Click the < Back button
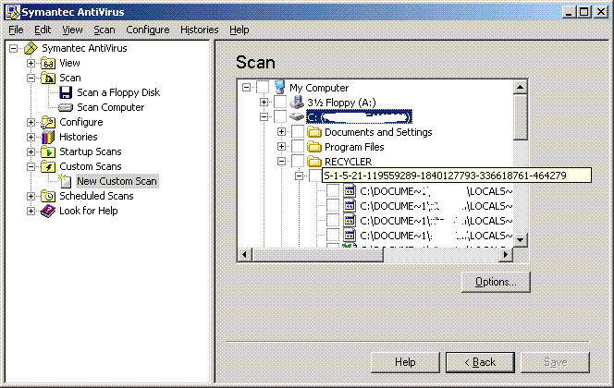 click(x=480, y=362)
